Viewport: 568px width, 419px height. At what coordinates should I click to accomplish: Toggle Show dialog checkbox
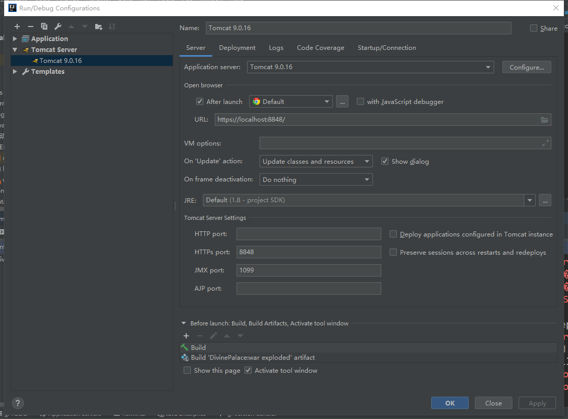(385, 162)
